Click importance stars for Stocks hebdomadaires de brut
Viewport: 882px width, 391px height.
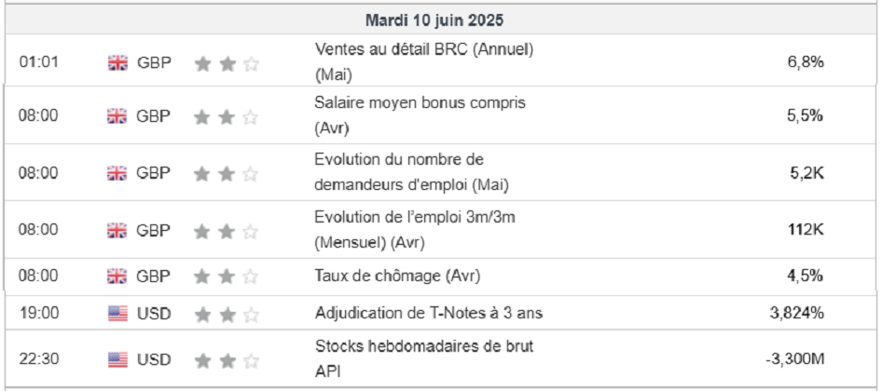click(x=227, y=359)
